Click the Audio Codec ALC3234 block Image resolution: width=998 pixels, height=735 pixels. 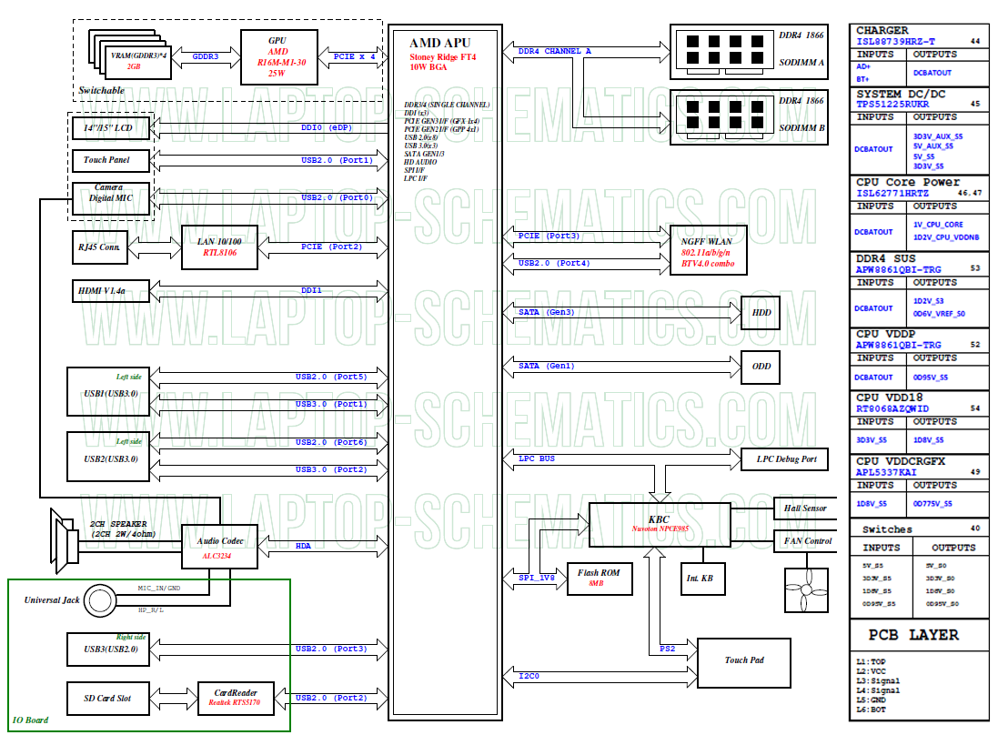(219, 547)
